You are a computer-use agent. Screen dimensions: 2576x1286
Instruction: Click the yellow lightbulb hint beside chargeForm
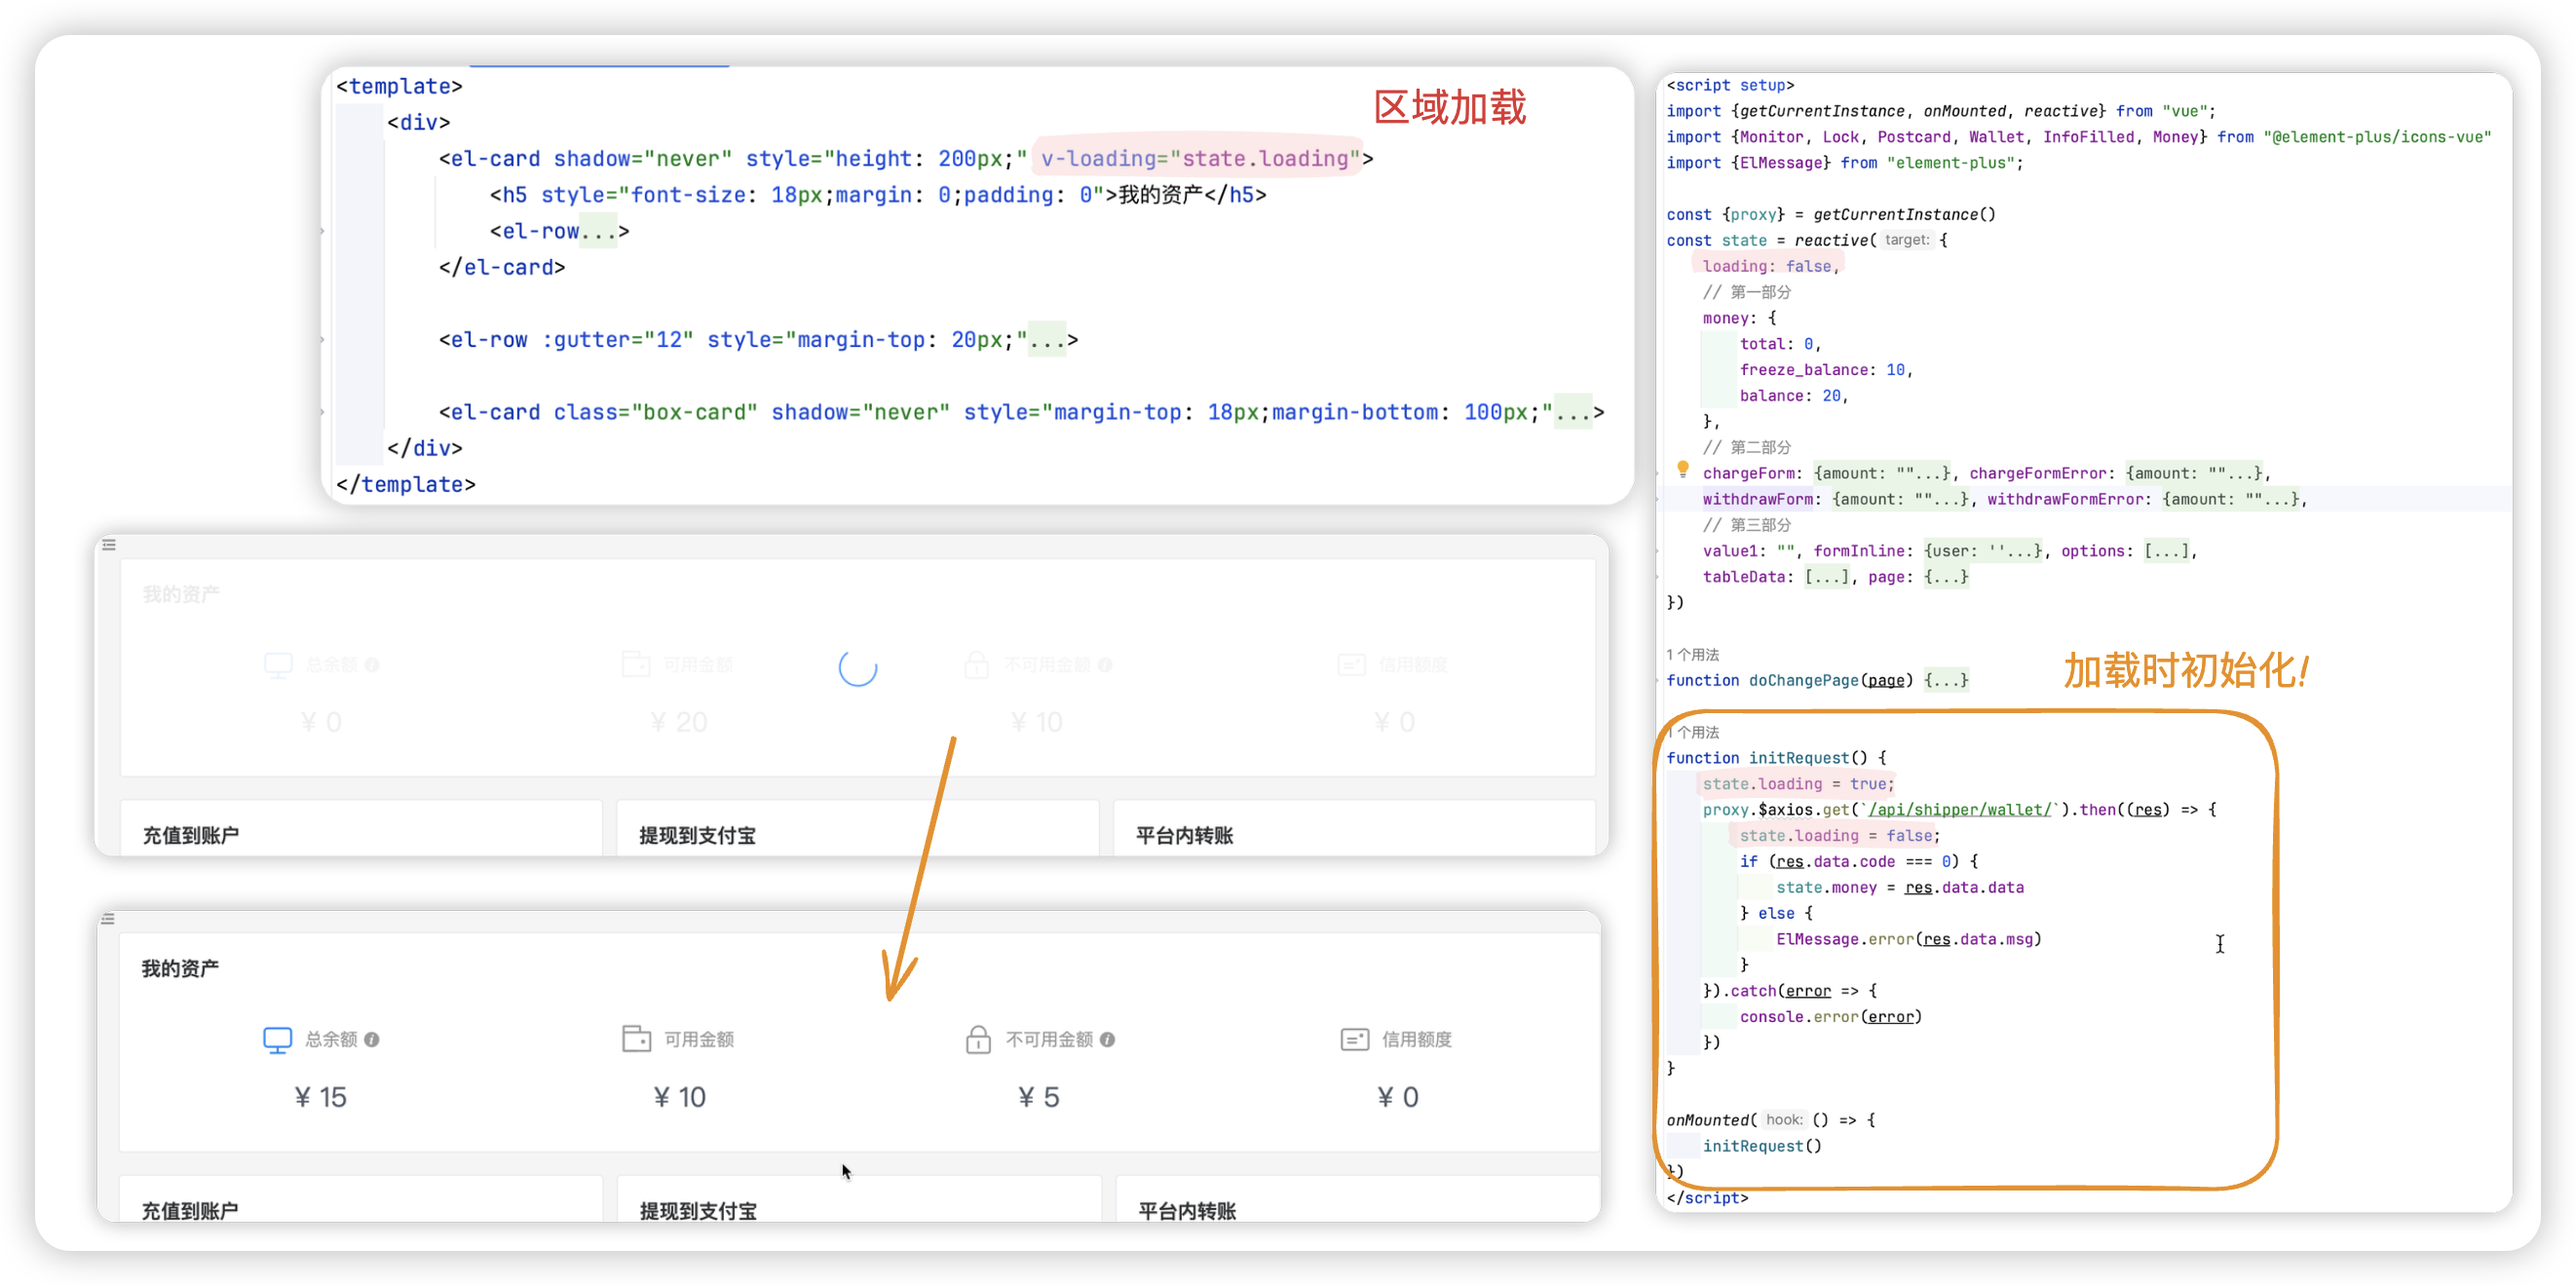pyautogui.click(x=1683, y=469)
